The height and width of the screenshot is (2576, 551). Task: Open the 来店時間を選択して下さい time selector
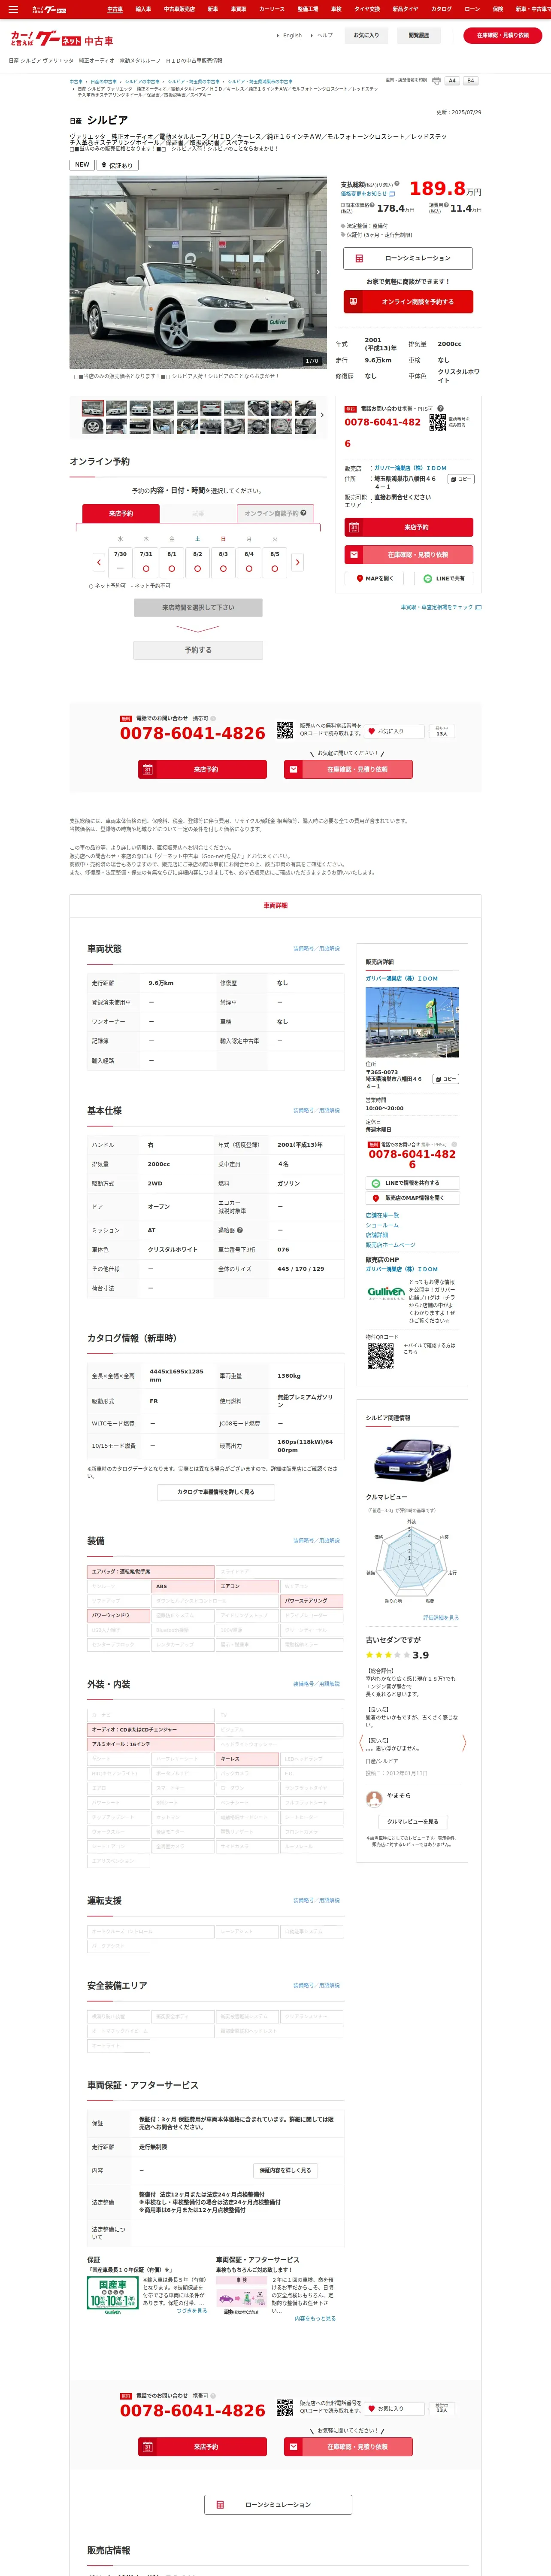pyautogui.click(x=198, y=607)
